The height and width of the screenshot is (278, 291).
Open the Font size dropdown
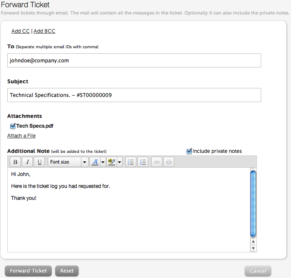[68, 162]
